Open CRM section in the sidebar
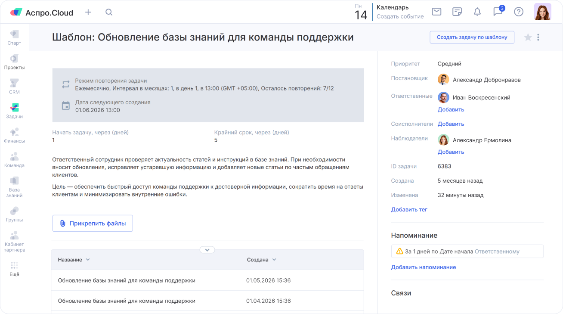 pyautogui.click(x=15, y=86)
